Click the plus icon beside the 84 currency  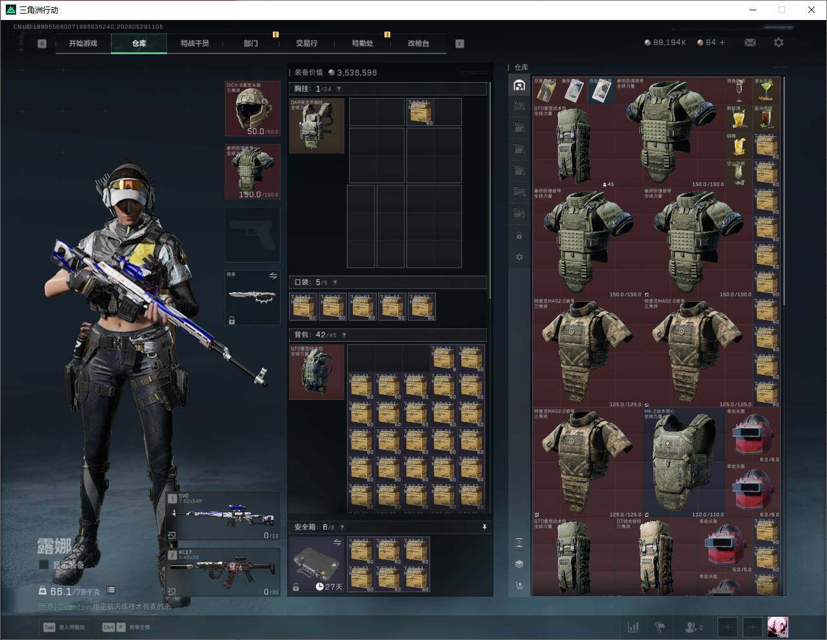(x=722, y=43)
